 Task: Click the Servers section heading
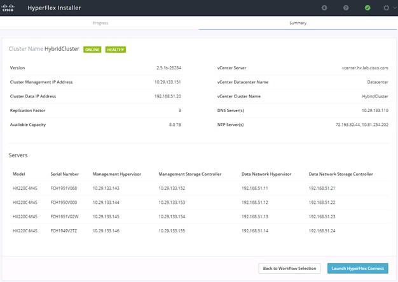tap(18, 155)
